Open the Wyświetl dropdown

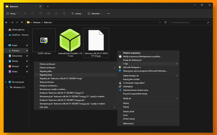95,14
